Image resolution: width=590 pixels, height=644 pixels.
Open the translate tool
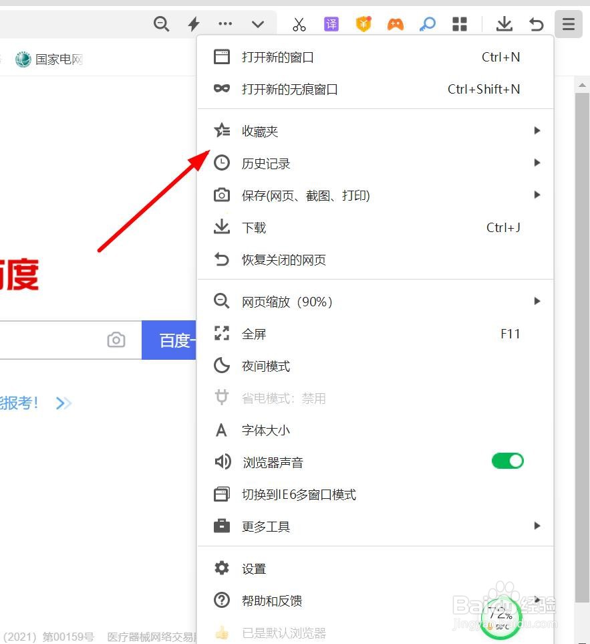click(x=331, y=23)
